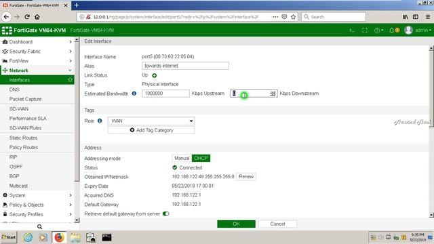Click Kbps Downstream stepper arrows
Image resolution: width=434 pixels, height=244 pixels.
273,94
